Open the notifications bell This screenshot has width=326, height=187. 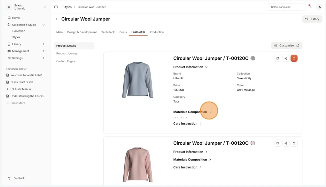311,7
